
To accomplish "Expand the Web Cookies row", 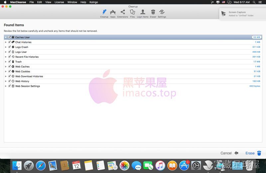I will [6, 72].
